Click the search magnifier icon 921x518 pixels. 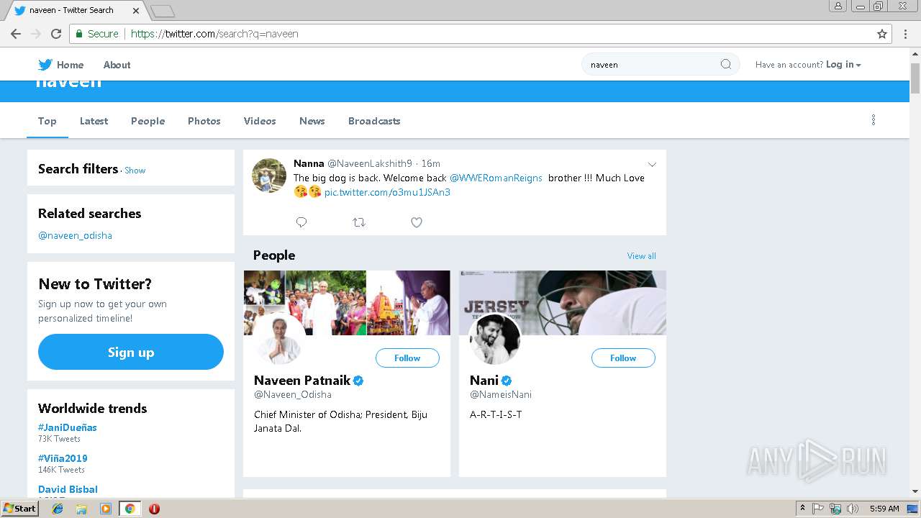tap(726, 64)
